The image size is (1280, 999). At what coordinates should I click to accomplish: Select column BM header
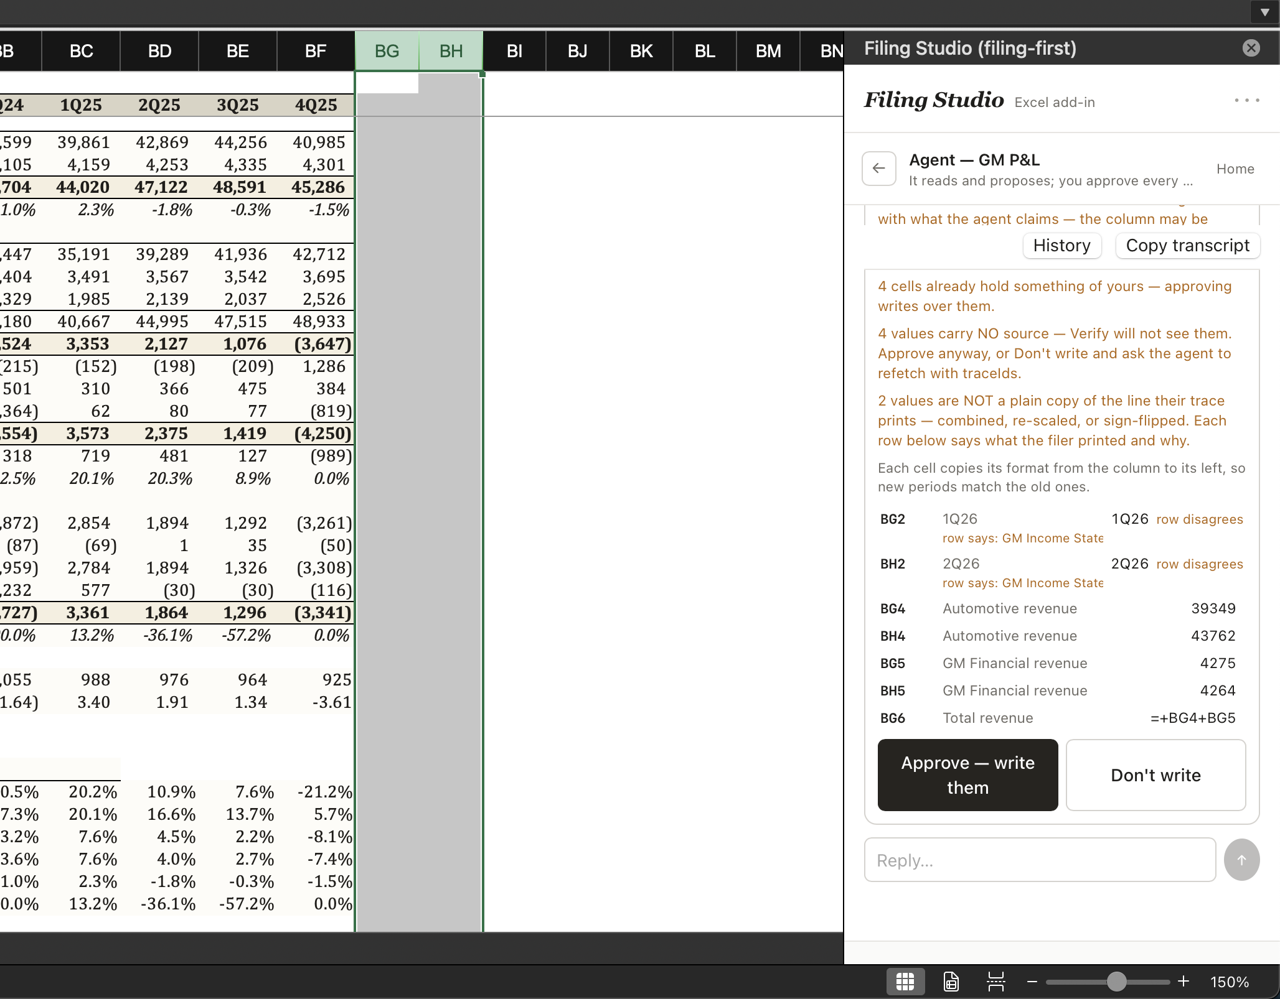tap(768, 51)
